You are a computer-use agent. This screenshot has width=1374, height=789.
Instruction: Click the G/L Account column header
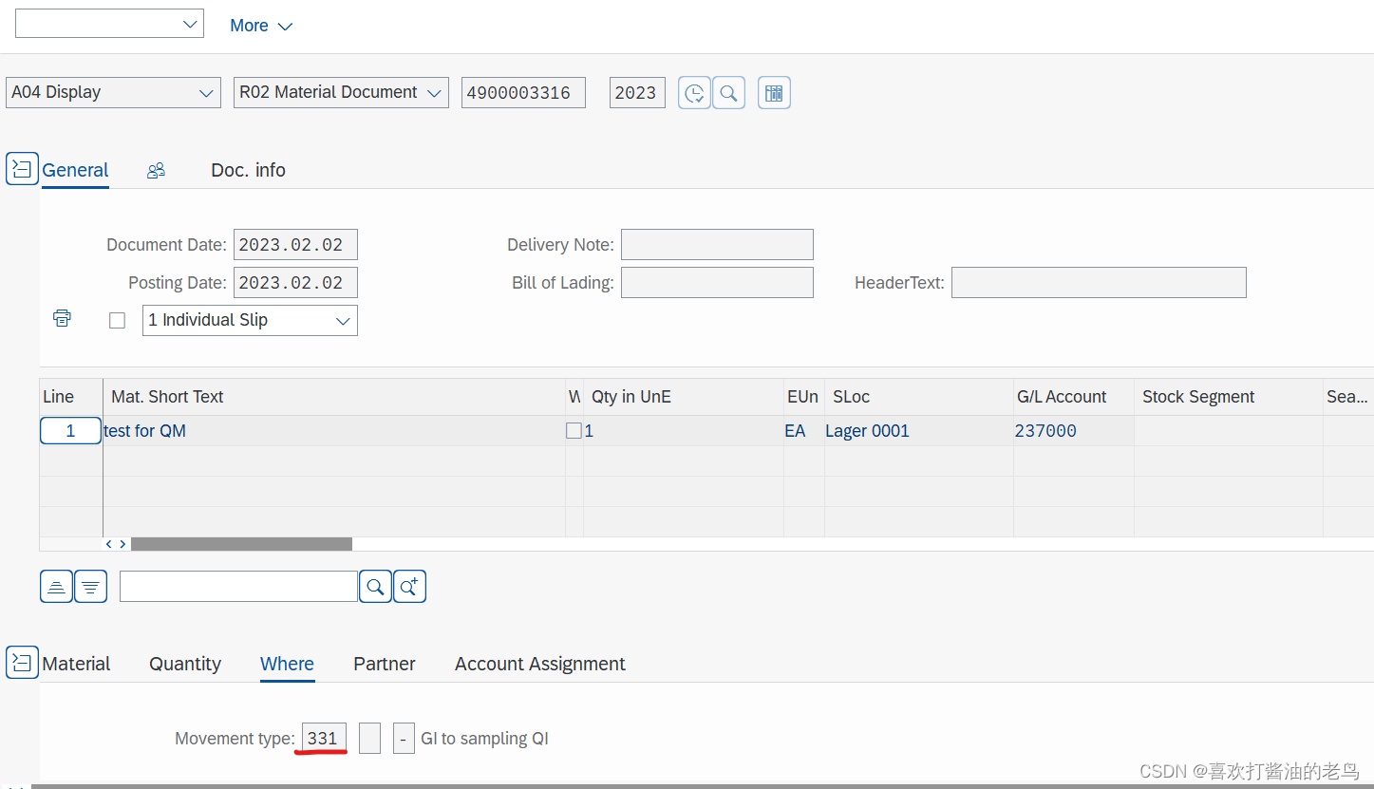click(1074, 397)
